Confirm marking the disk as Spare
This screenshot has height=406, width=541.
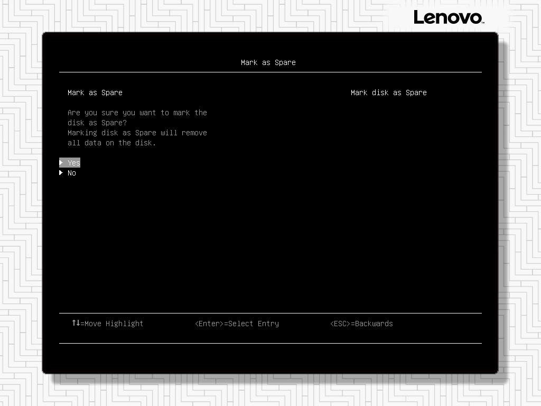73,162
